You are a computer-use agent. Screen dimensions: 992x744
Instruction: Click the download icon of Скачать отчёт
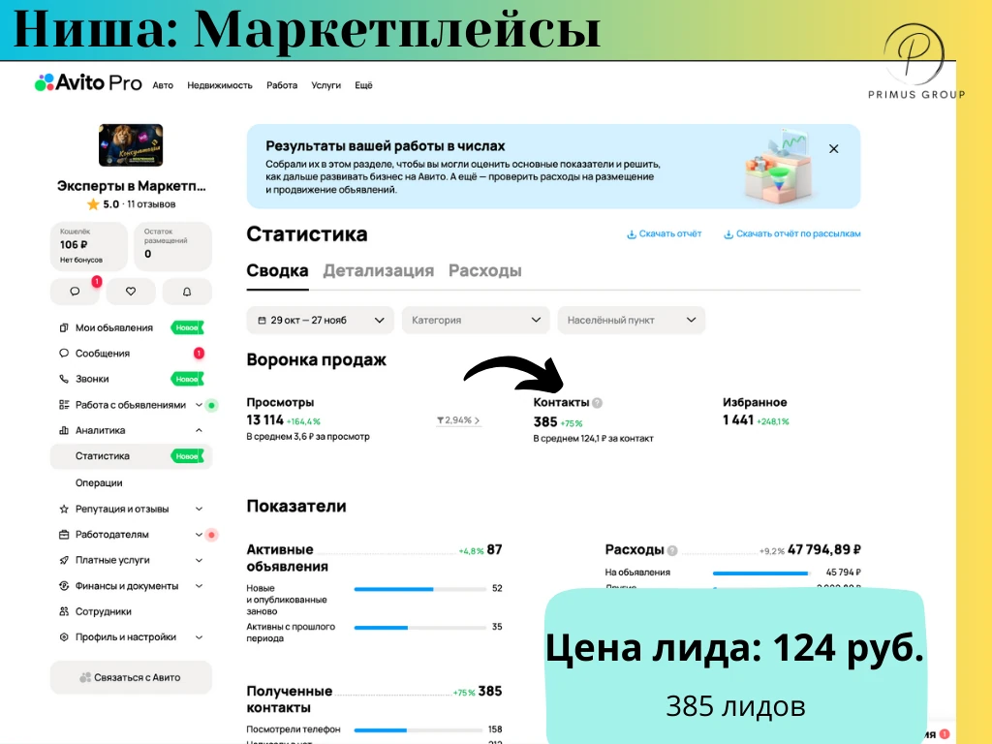pos(631,234)
